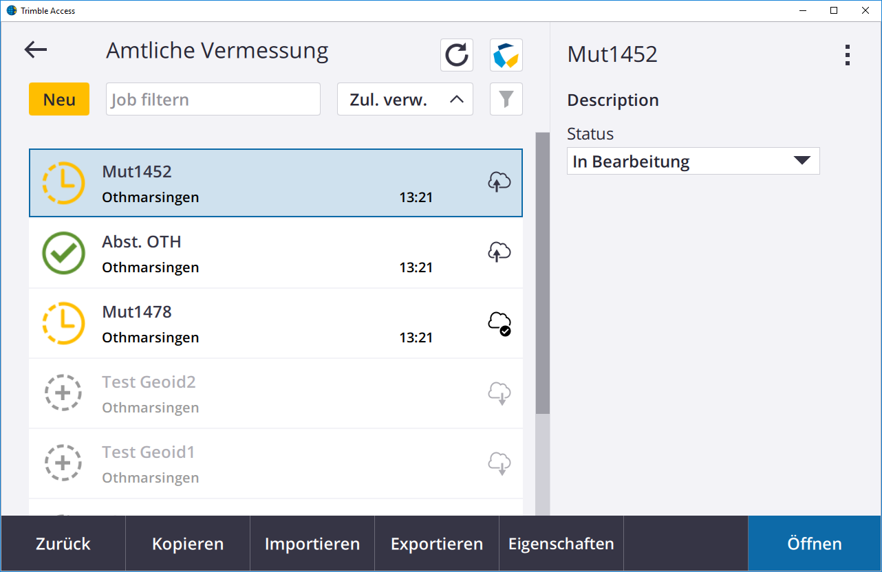The height and width of the screenshot is (572, 882).
Task: Expand the Status dropdown showing In Bearbeitung
Action: tap(693, 161)
